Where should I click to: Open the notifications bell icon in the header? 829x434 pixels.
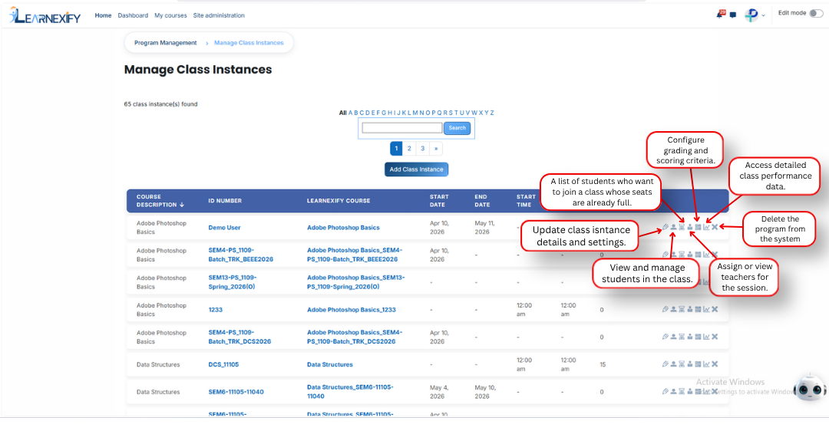click(x=720, y=15)
